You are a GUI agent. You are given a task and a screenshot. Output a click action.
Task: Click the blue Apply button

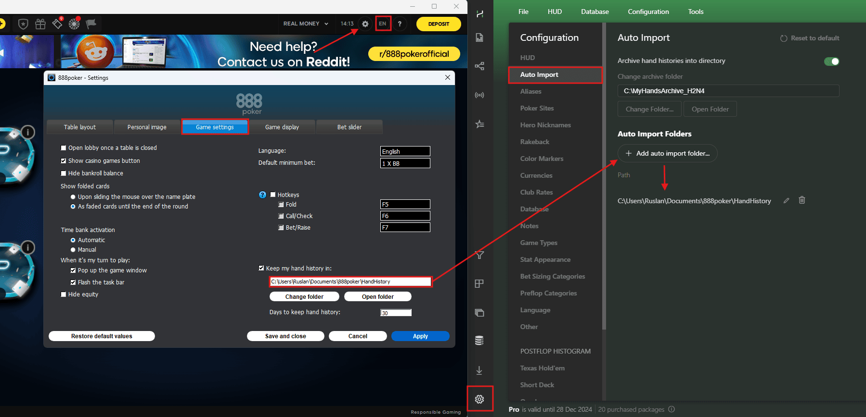pos(420,336)
